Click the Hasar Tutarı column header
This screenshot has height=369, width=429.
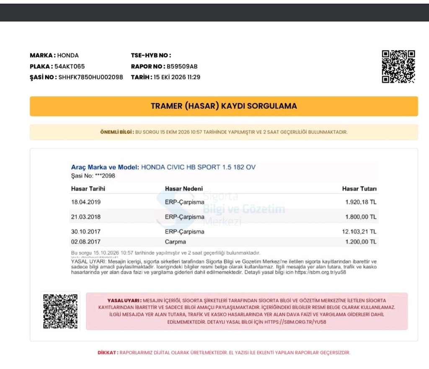coord(359,189)
